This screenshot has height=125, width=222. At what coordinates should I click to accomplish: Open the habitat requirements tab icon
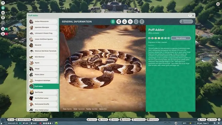(x=119, y=22)
